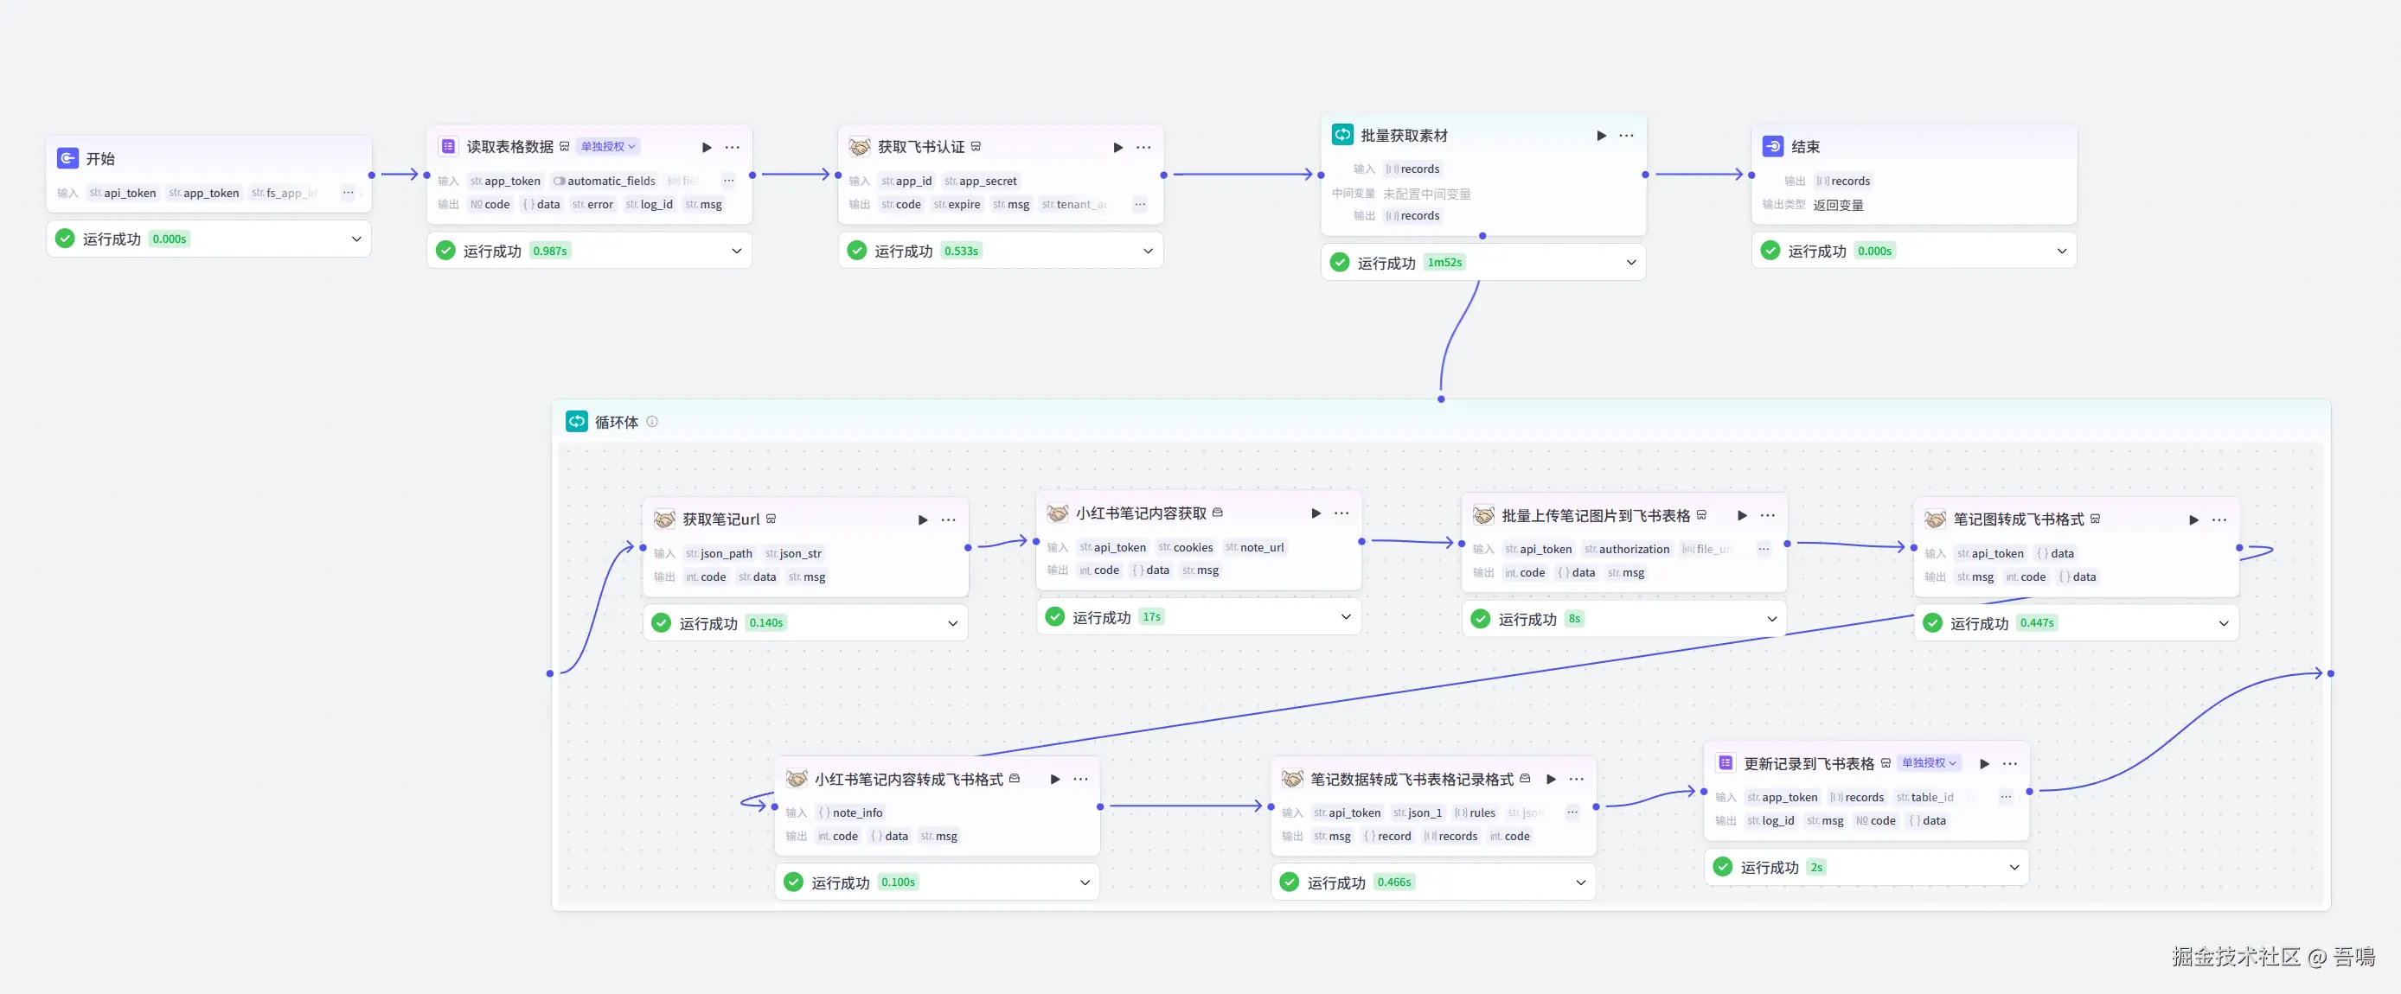The height and width of the screenshot is (994, 2401).
Task: Click the 开始 node start icon
Action: [x=68, y=158]
